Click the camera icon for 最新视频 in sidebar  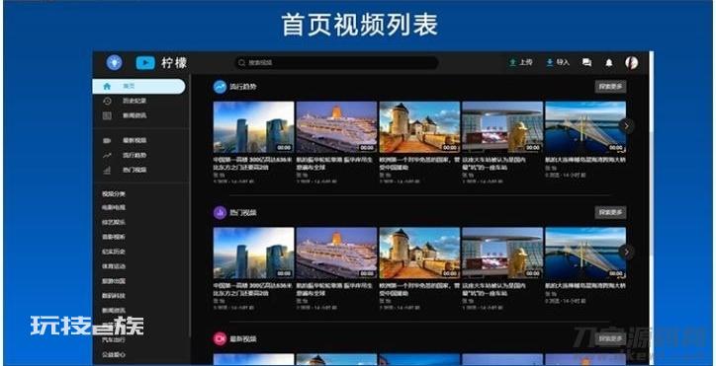(107, 141)
